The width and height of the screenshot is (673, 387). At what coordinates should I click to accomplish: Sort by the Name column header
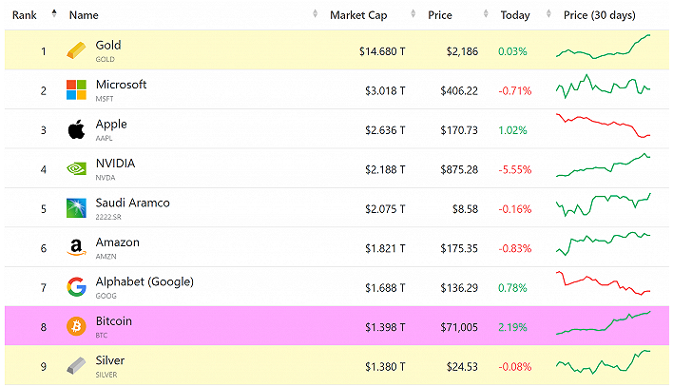[84, 15]
